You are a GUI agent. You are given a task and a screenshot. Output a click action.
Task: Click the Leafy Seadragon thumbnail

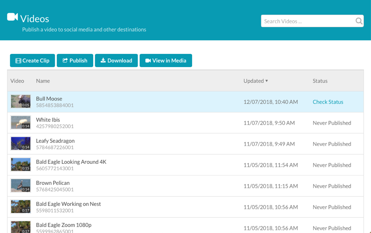pyautogui.click(x=21, y=144)
